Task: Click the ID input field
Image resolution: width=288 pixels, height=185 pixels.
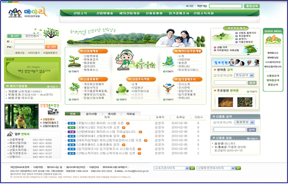Action: tap(29, 42)
